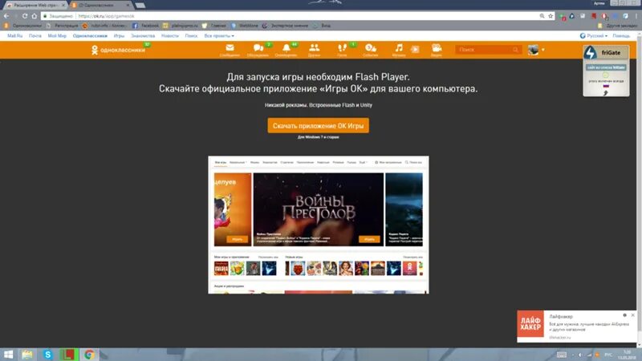Open notification settings gear on Лайфхакер popup
Viewport: 642px width, 361px height.
point(625,315)
